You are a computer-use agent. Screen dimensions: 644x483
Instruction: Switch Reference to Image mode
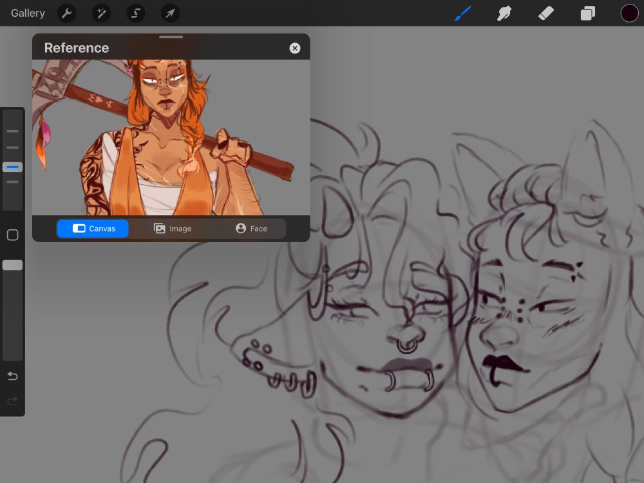coord(173,229)
